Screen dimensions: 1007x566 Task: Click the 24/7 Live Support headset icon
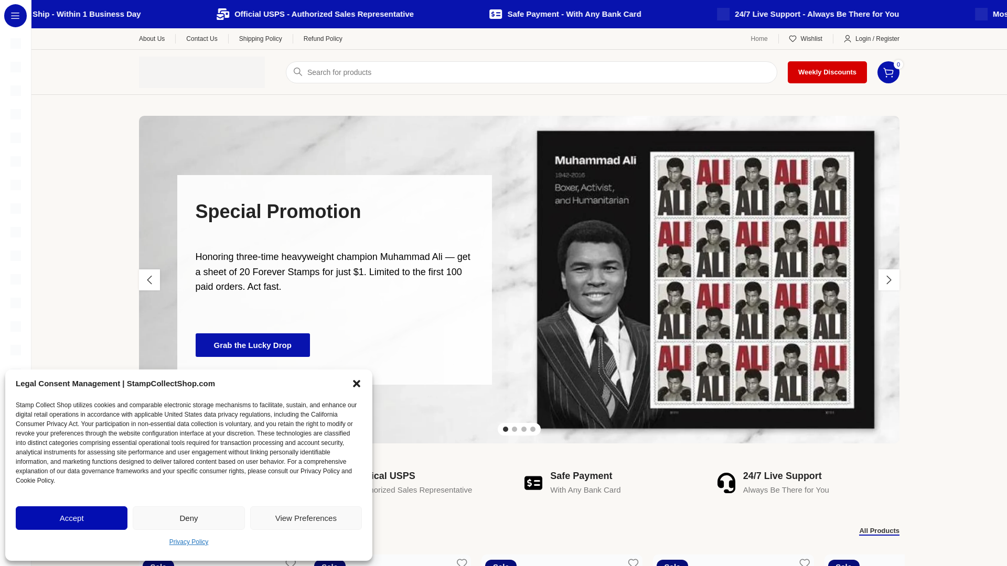(726, 483)
